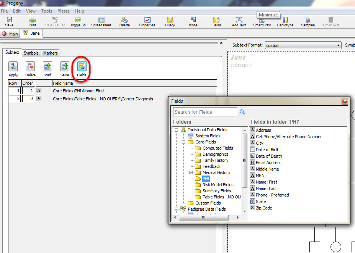Click the Order Test toolbar icon

pos(331,22)
